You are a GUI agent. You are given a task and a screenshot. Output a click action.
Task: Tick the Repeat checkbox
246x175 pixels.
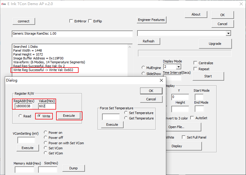pyautogui.click(x=195, y=69)
